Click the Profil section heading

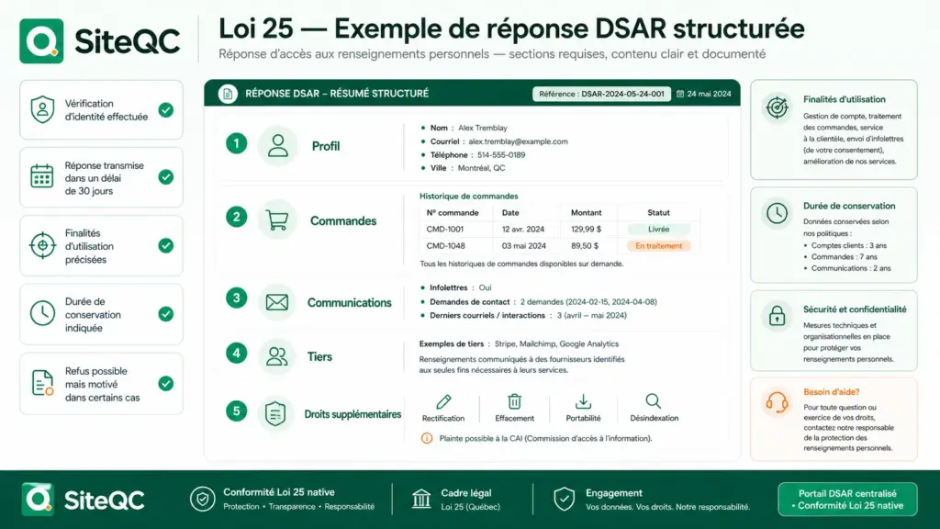coord(326,146)
